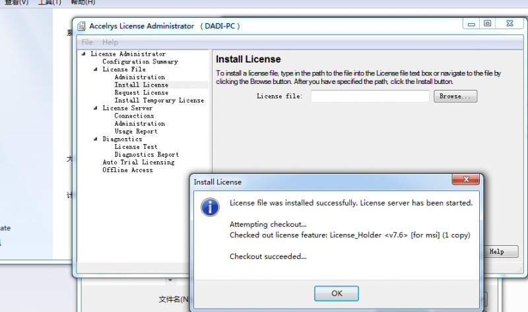
Task: Focus the License file path text box
Action: [370, 96]
